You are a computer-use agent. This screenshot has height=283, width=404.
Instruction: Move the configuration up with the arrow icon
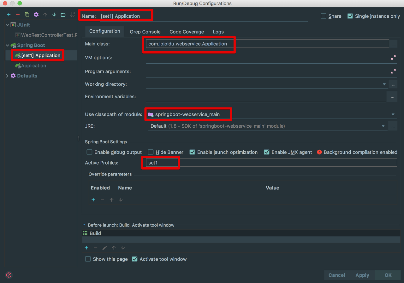point(45,14)
